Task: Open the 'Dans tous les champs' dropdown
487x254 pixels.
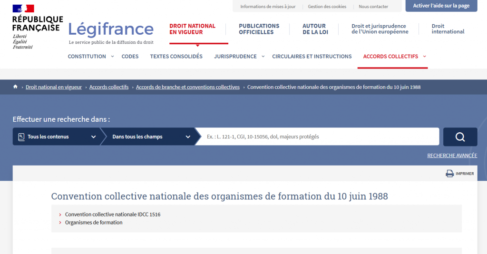Action: tap(147, 137)
